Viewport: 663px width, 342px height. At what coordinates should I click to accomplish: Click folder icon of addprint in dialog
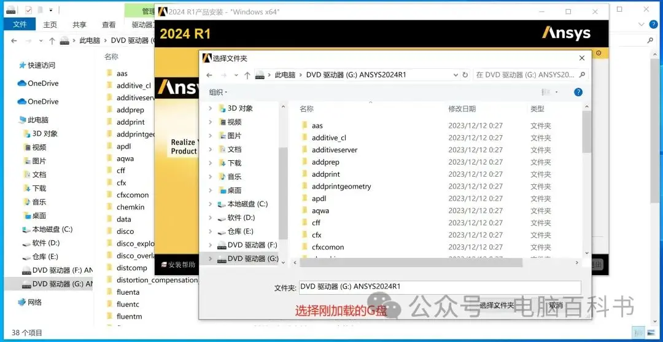coord(304,174)
